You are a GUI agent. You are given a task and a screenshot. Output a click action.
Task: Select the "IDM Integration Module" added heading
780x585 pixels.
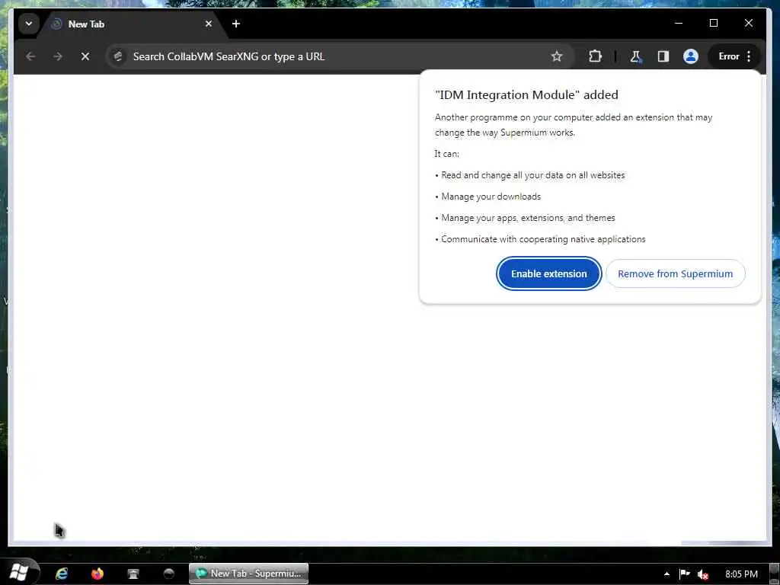(x=526, y=94)
